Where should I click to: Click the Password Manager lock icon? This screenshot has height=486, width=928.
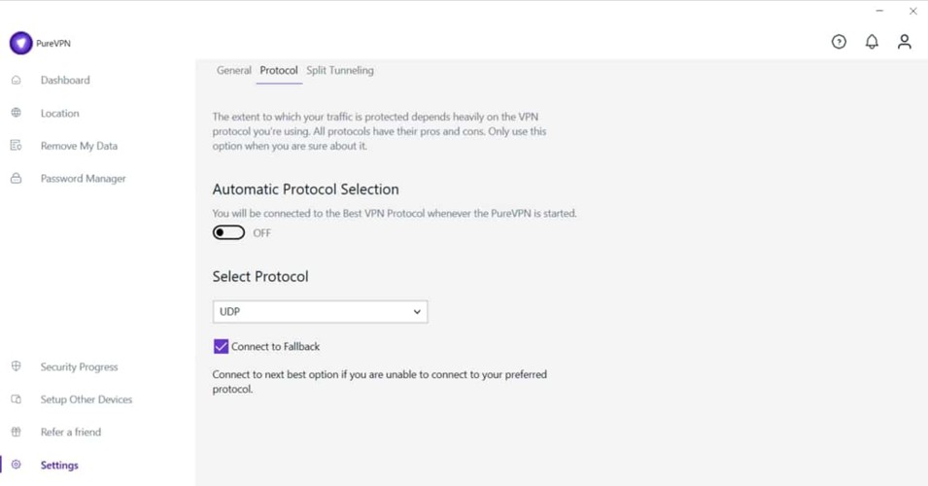coord(17,179)
